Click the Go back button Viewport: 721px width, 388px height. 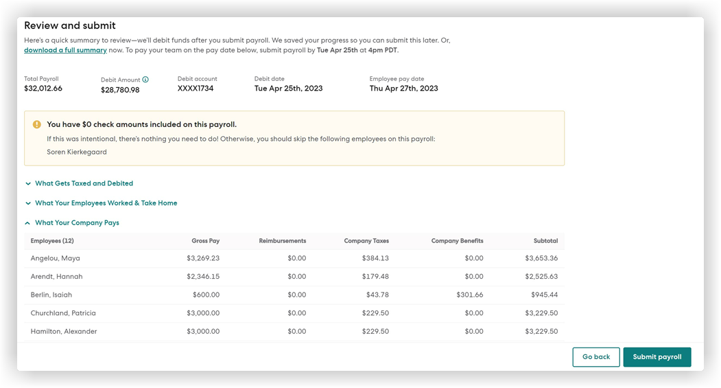(x=596, y=357)
